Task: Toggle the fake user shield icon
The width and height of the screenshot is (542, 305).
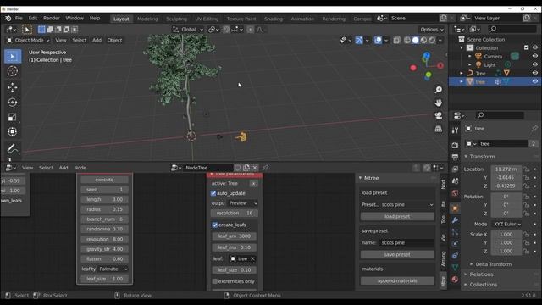Action: (238, 168)
